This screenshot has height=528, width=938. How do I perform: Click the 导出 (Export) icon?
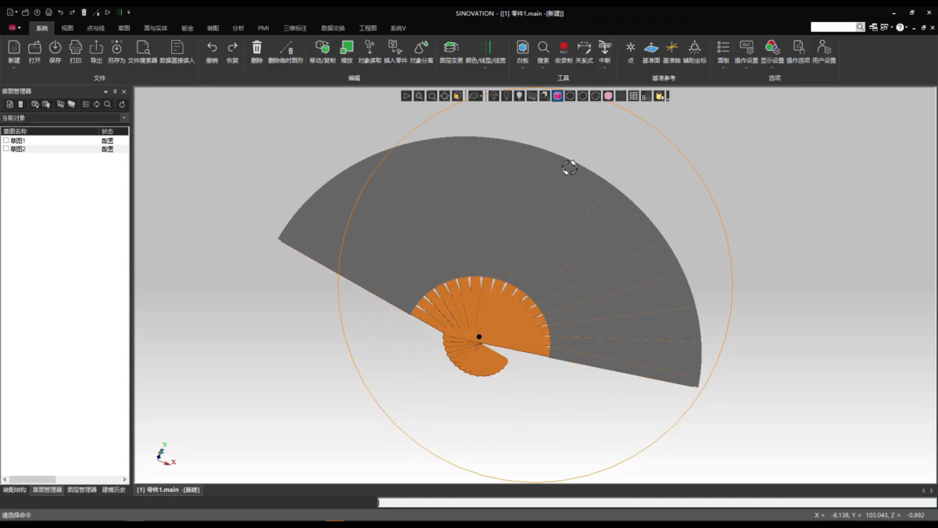coord(96,48)
